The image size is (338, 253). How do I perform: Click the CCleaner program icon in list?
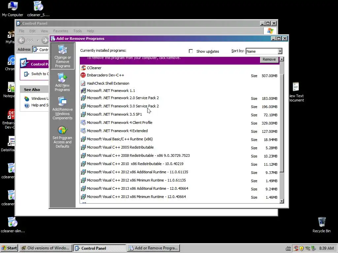click(83, 68)
